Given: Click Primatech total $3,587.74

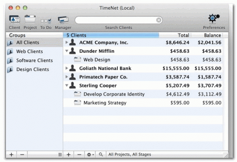Looking at the screenshot, I should [x=177, y=77].
